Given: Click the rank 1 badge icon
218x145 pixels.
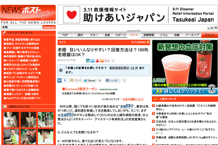Looking at the screenshot, I should coord(153,106).
